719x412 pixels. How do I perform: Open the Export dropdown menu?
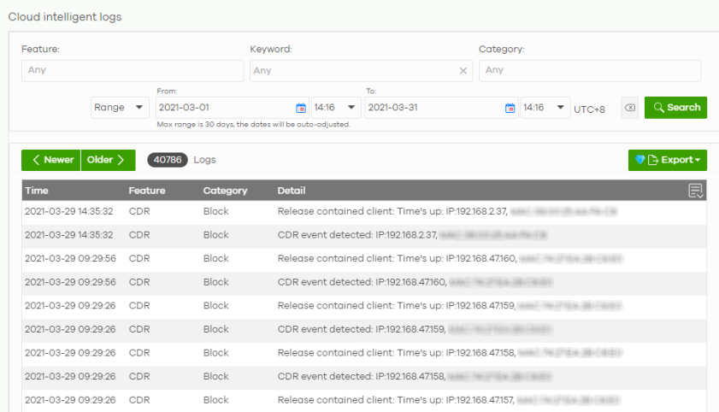667,160
